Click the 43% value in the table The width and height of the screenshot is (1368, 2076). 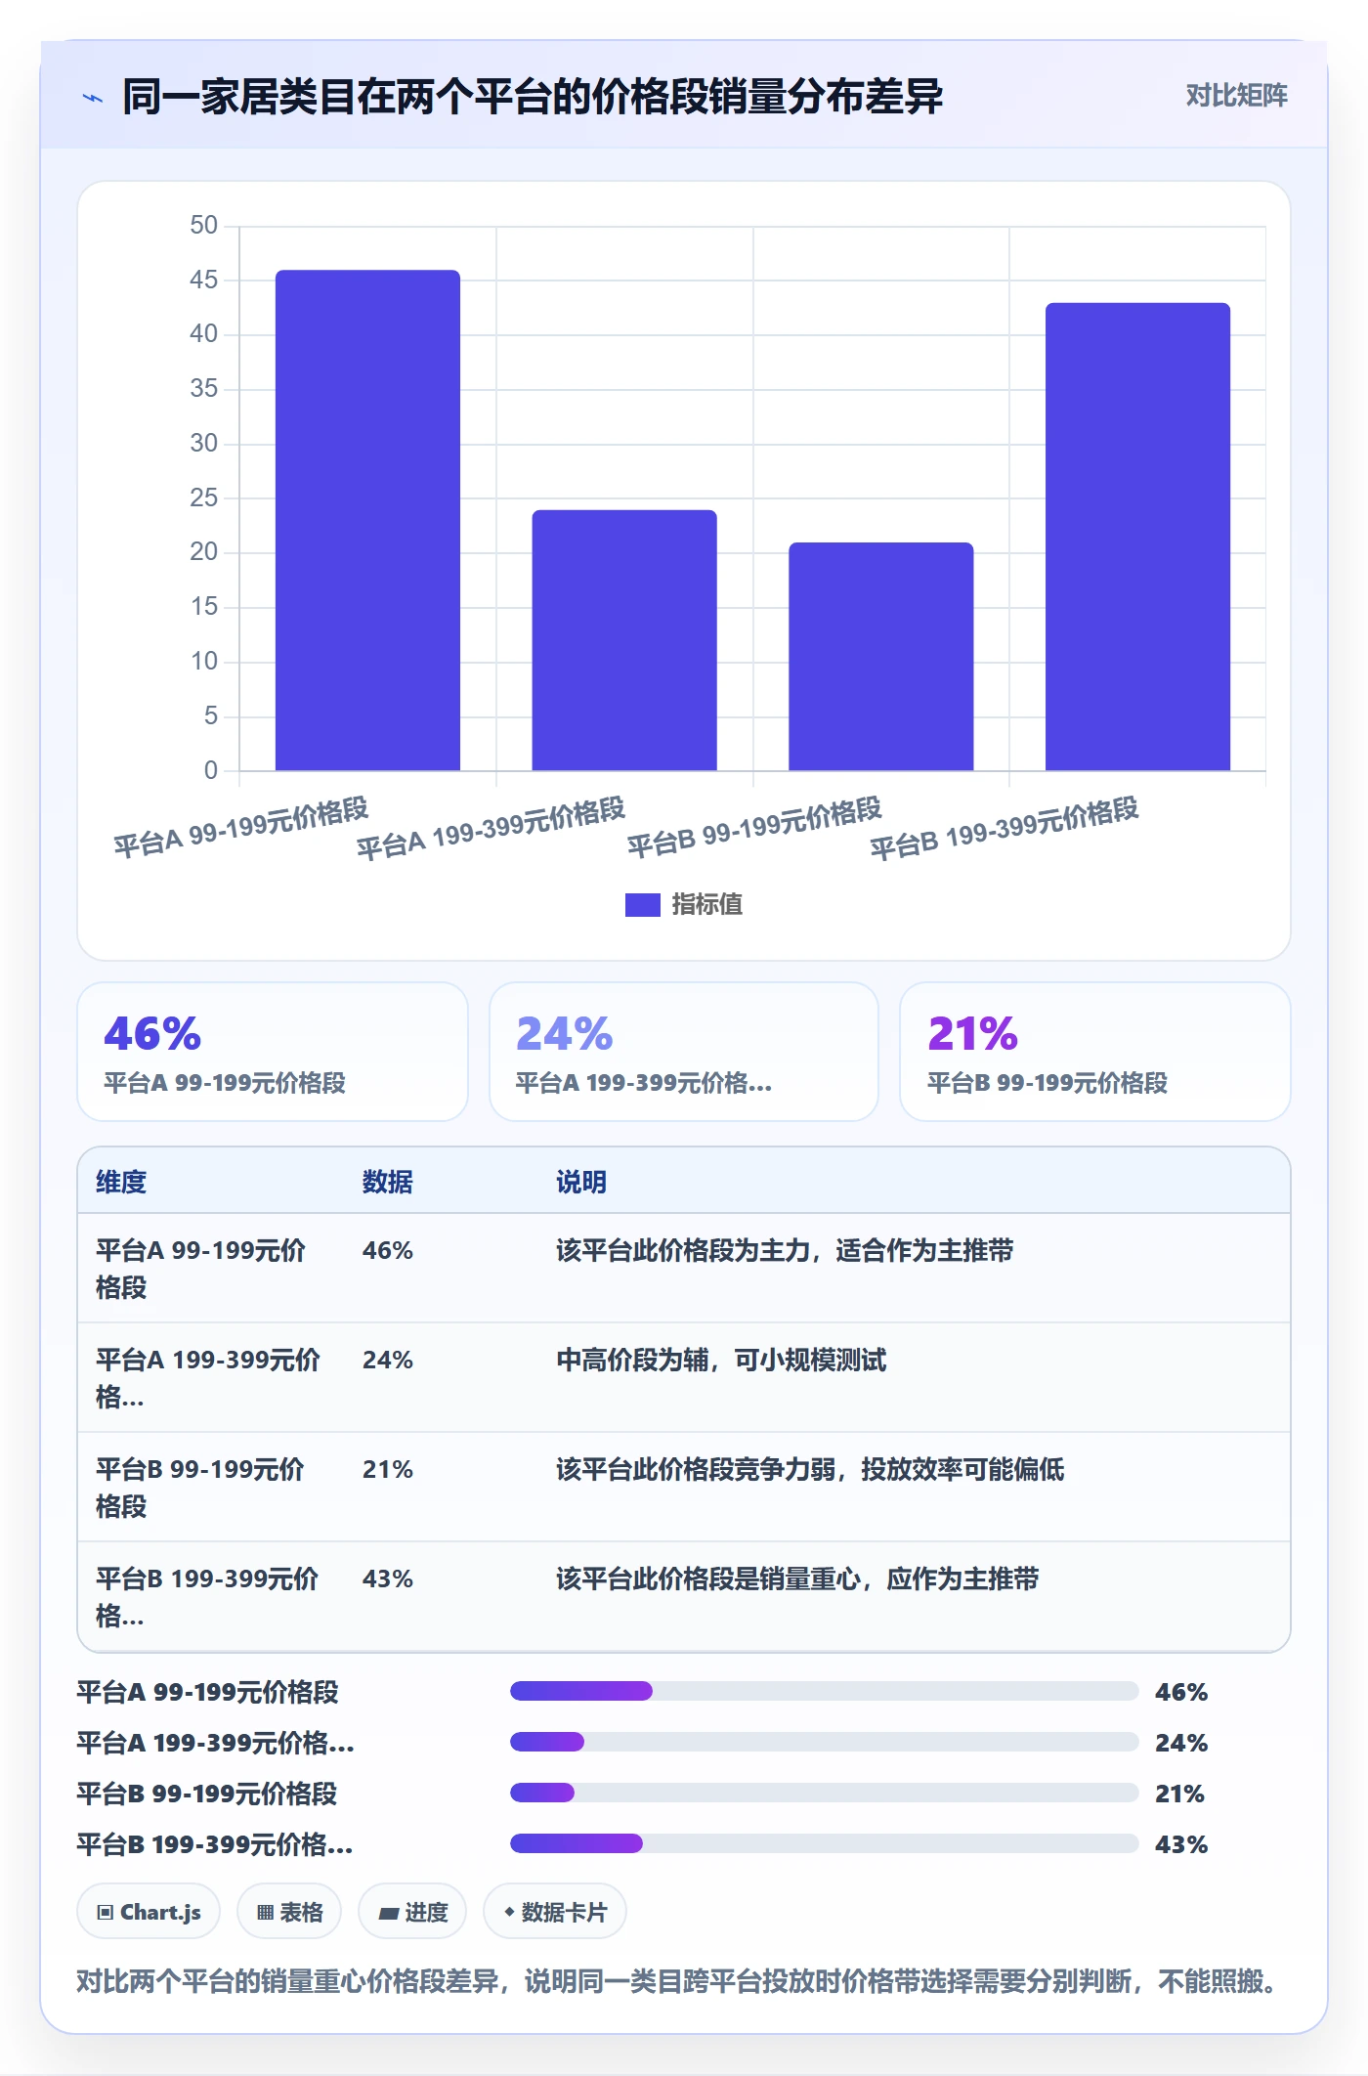(388, 1579)
